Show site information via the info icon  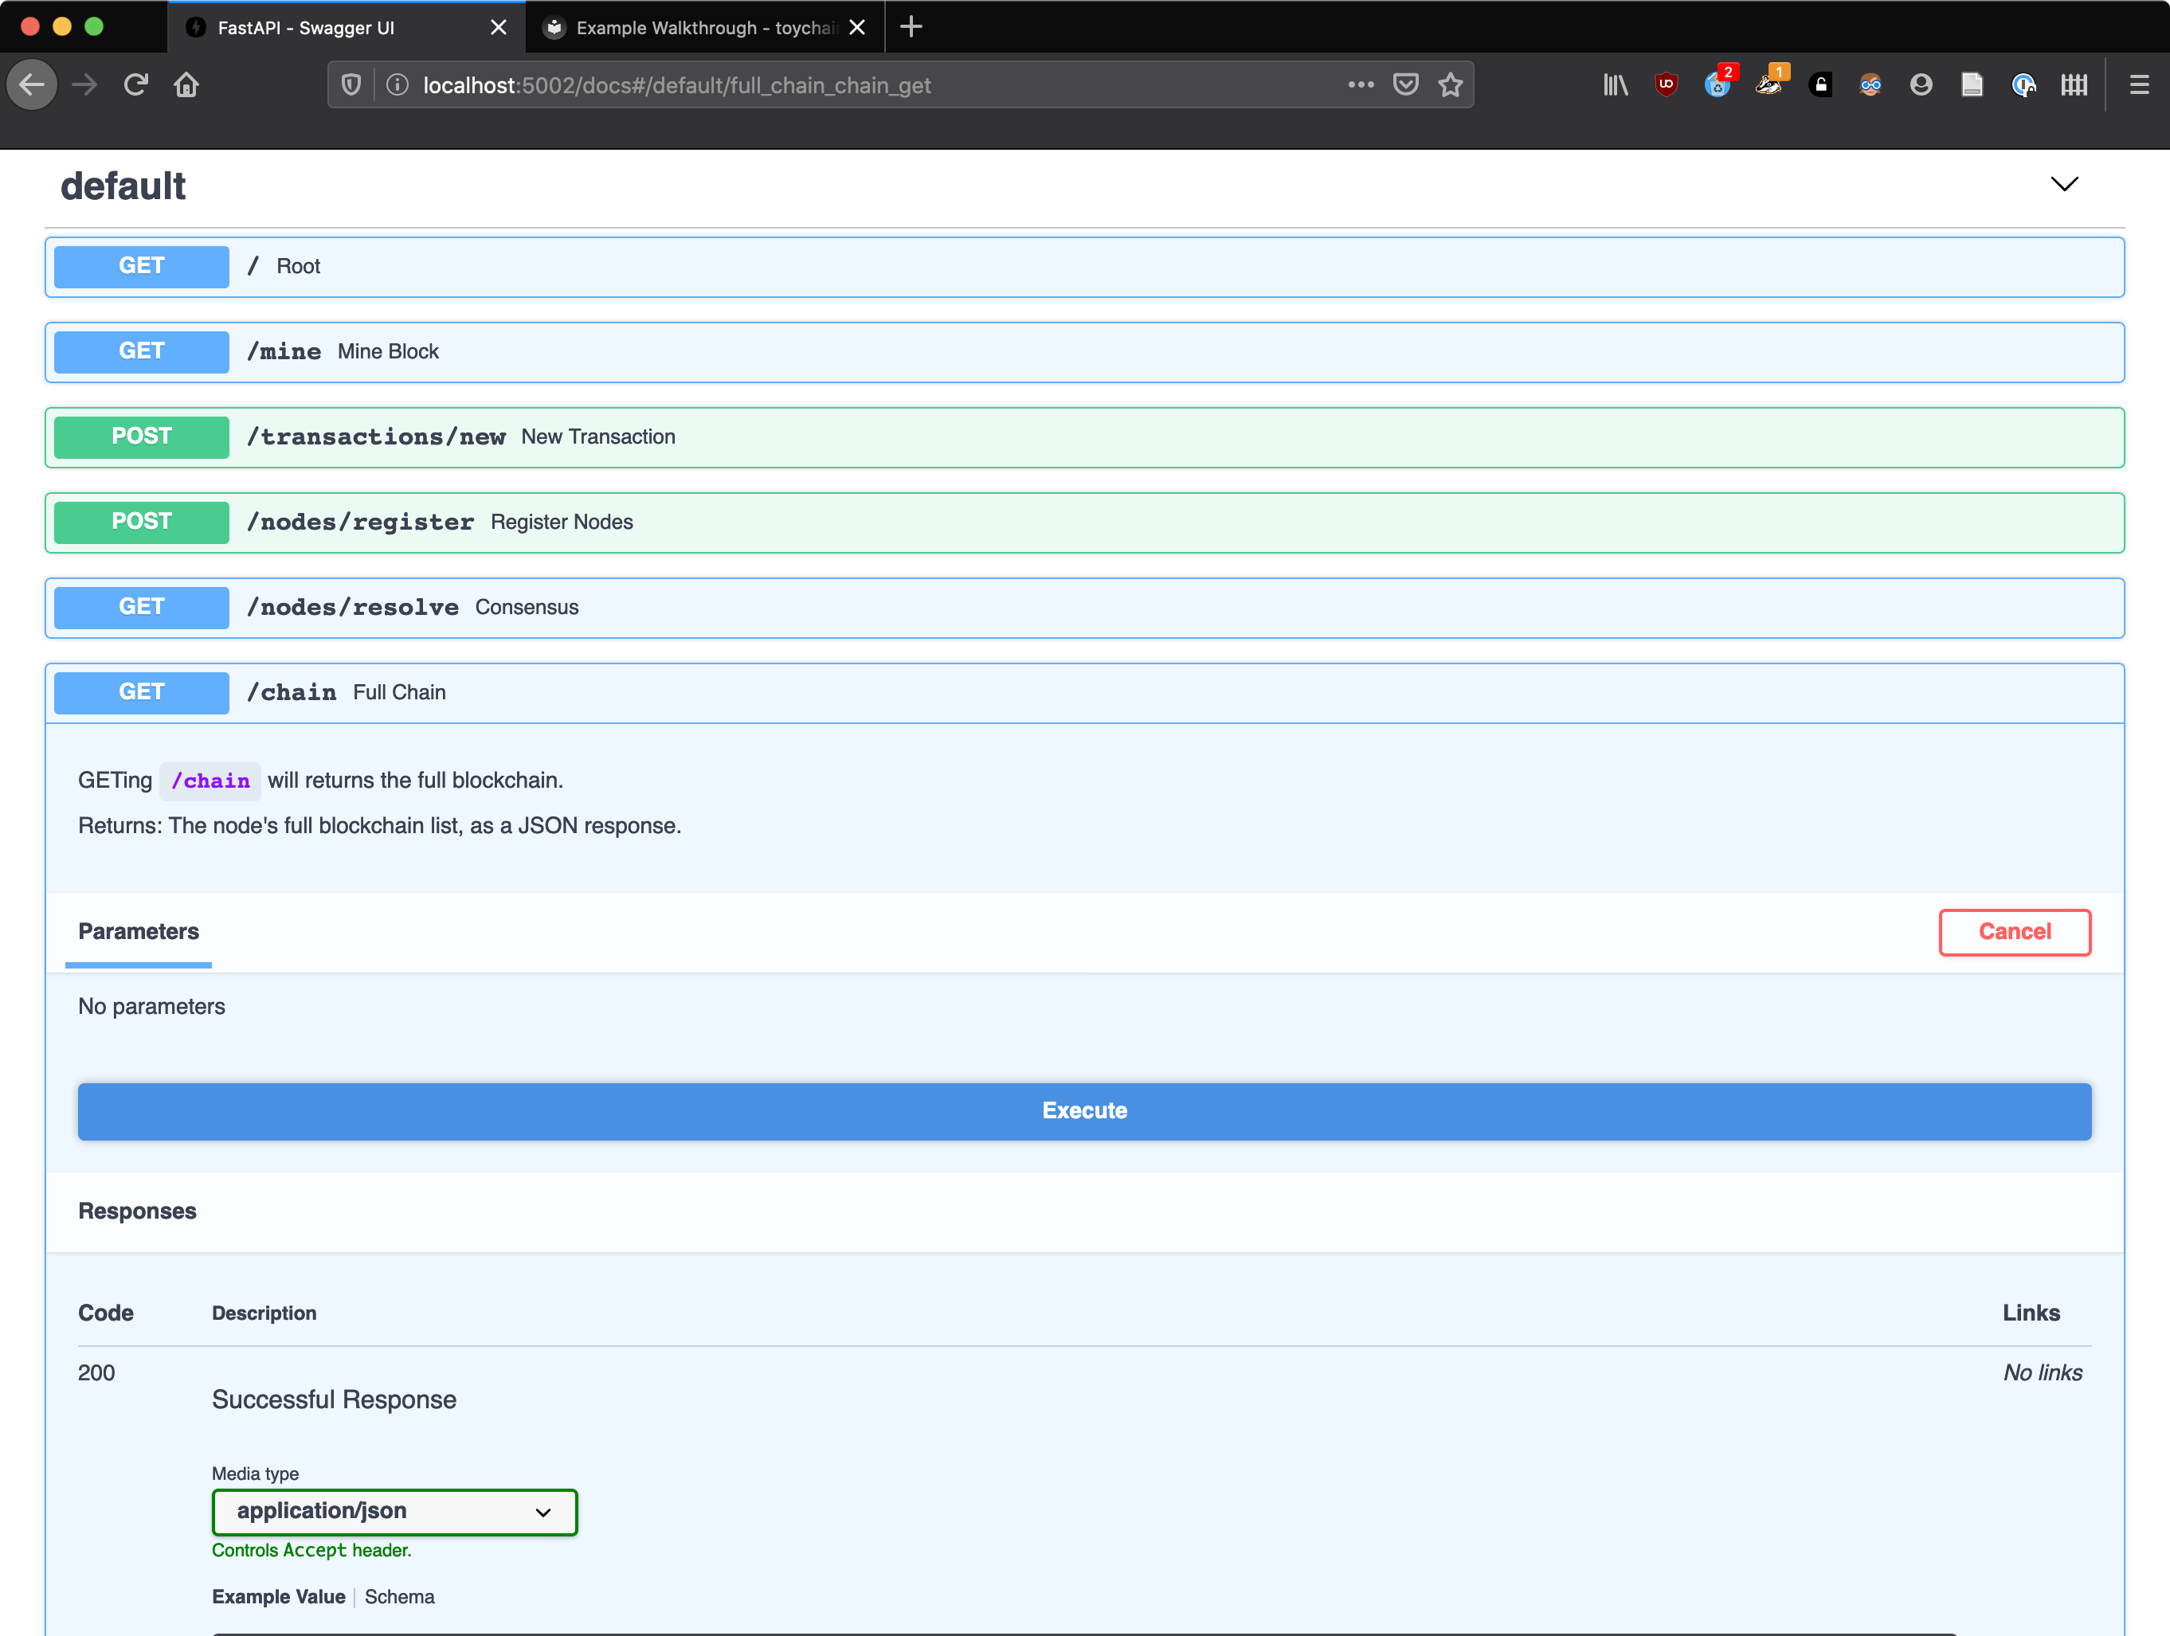pyautogui.click(x=398, y=85)
